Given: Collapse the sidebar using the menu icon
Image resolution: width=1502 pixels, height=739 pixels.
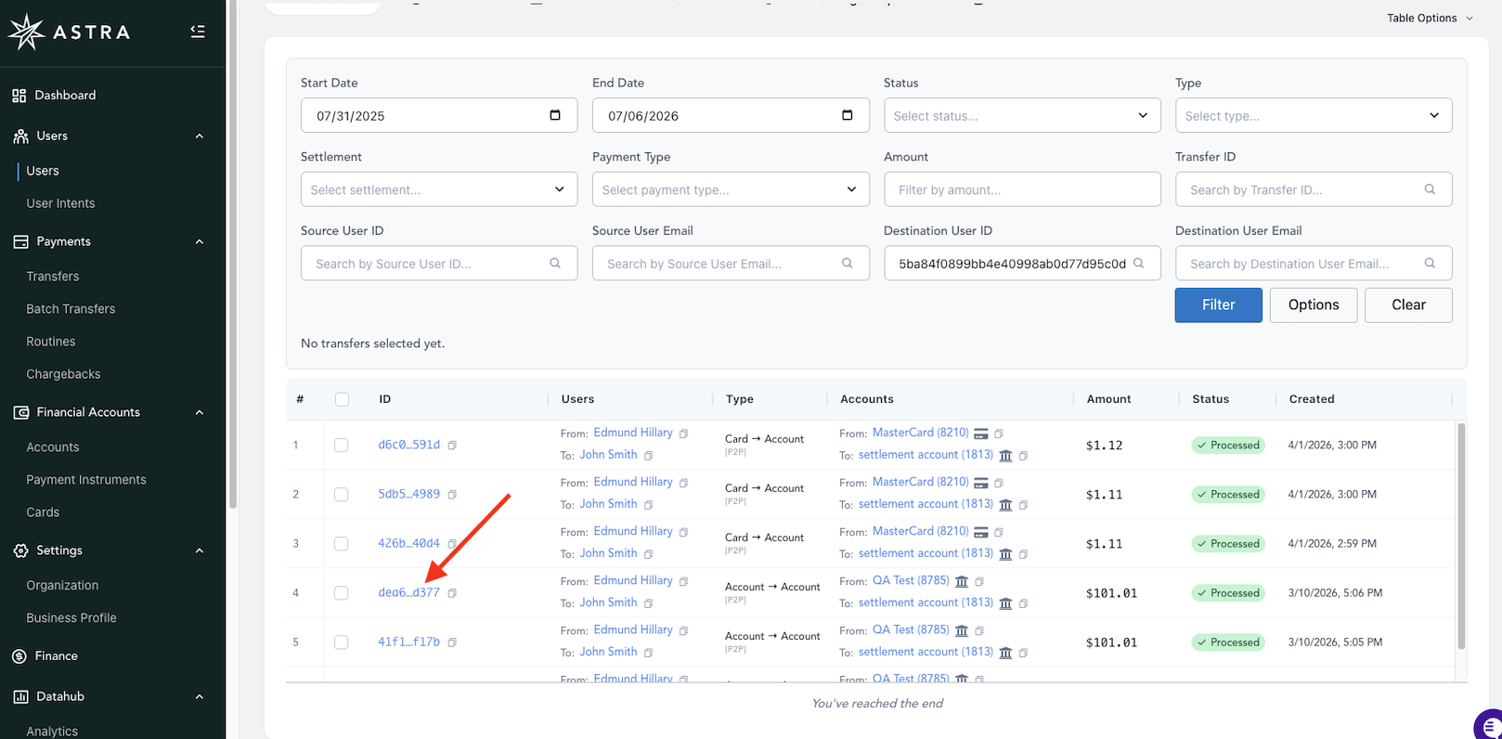Looking at the screenshot, I should [x=198, y=32].
